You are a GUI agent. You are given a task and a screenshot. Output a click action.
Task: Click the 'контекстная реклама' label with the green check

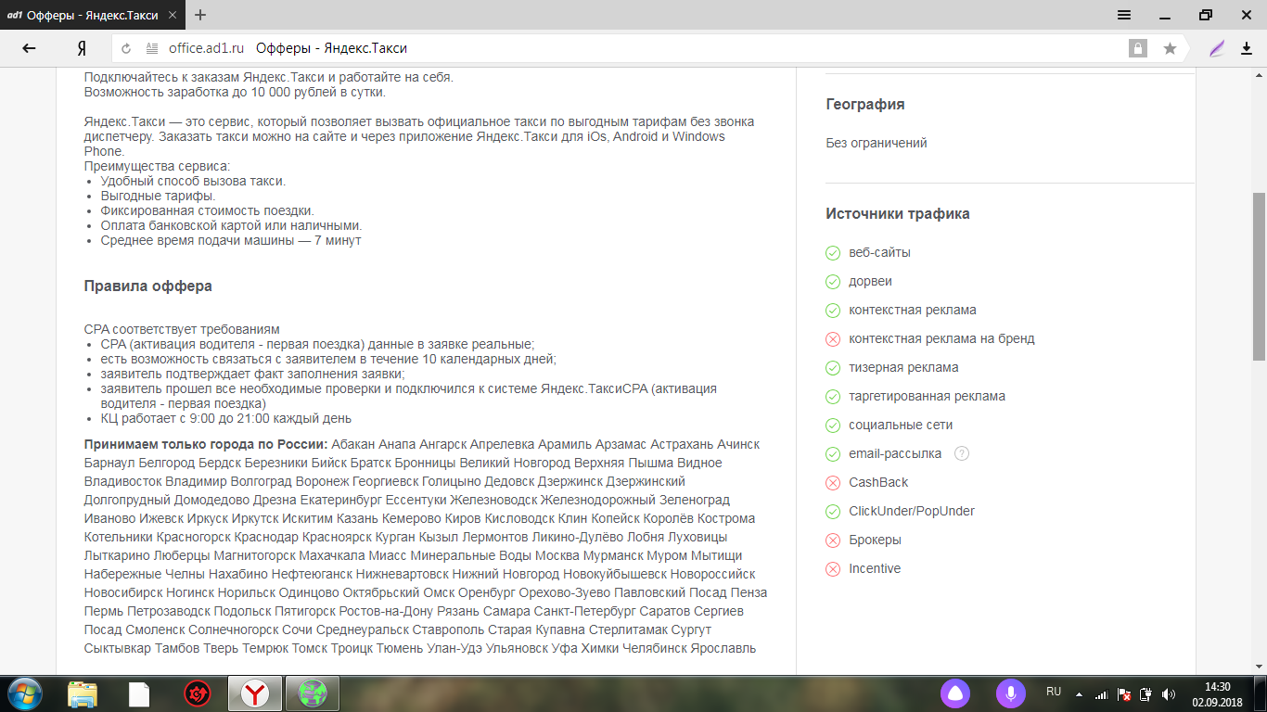(x=913, y=311)
